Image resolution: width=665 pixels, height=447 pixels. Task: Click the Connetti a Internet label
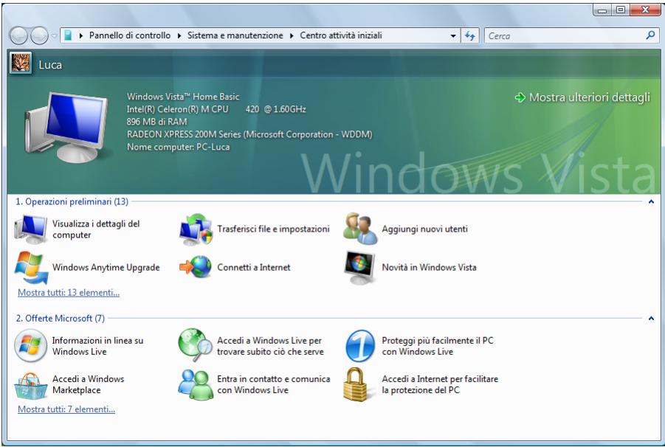pyautogui.click(x=254, y=267)
